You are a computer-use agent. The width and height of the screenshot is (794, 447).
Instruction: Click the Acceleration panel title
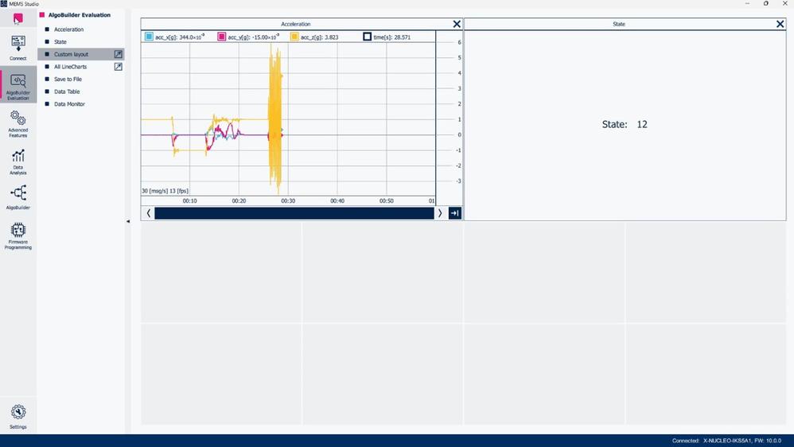coord(296,24)
